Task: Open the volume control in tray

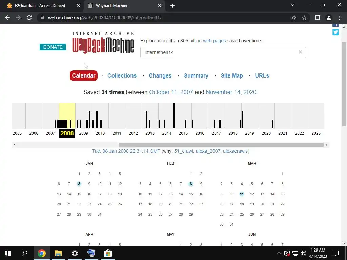Action: pyautogui.click(x=303, y=253)
